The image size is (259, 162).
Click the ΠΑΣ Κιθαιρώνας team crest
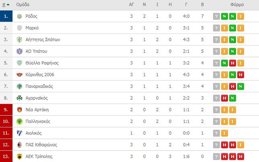[19, 145]
